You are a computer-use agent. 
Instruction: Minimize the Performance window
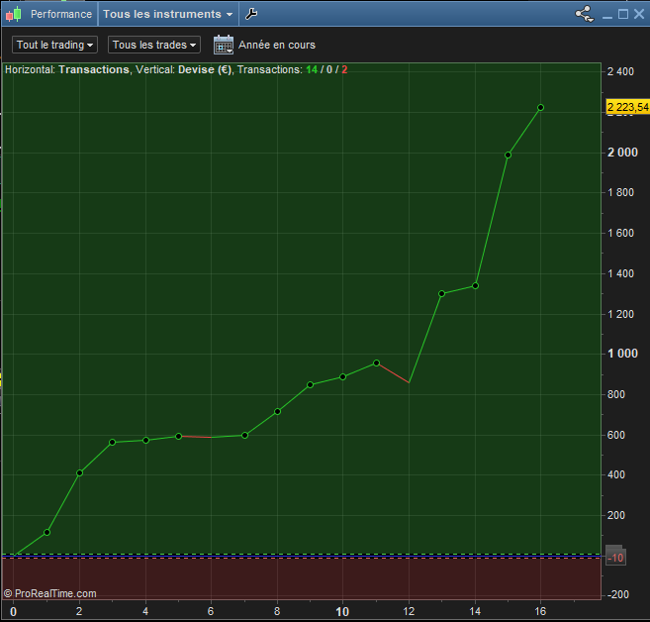(607, 15)
